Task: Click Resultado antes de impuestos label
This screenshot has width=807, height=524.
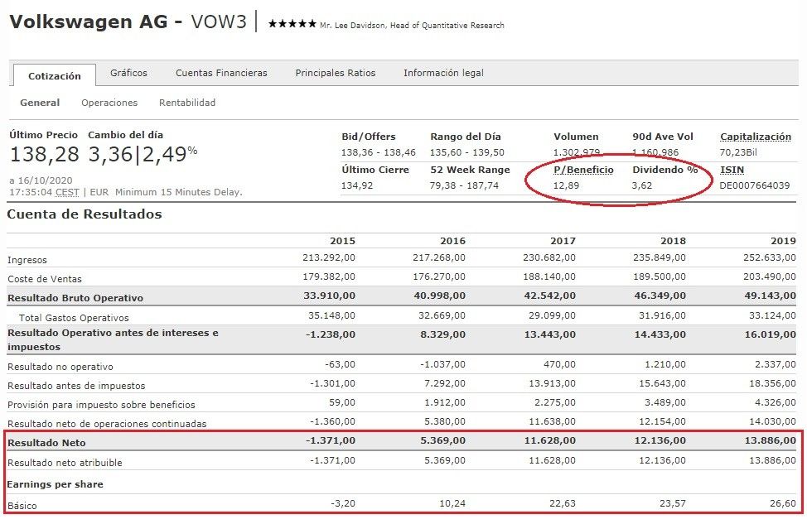Action: pyautogui.click(x=76, y=386)
